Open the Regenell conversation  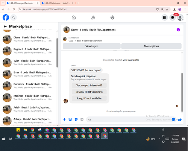tap(29, 51)
